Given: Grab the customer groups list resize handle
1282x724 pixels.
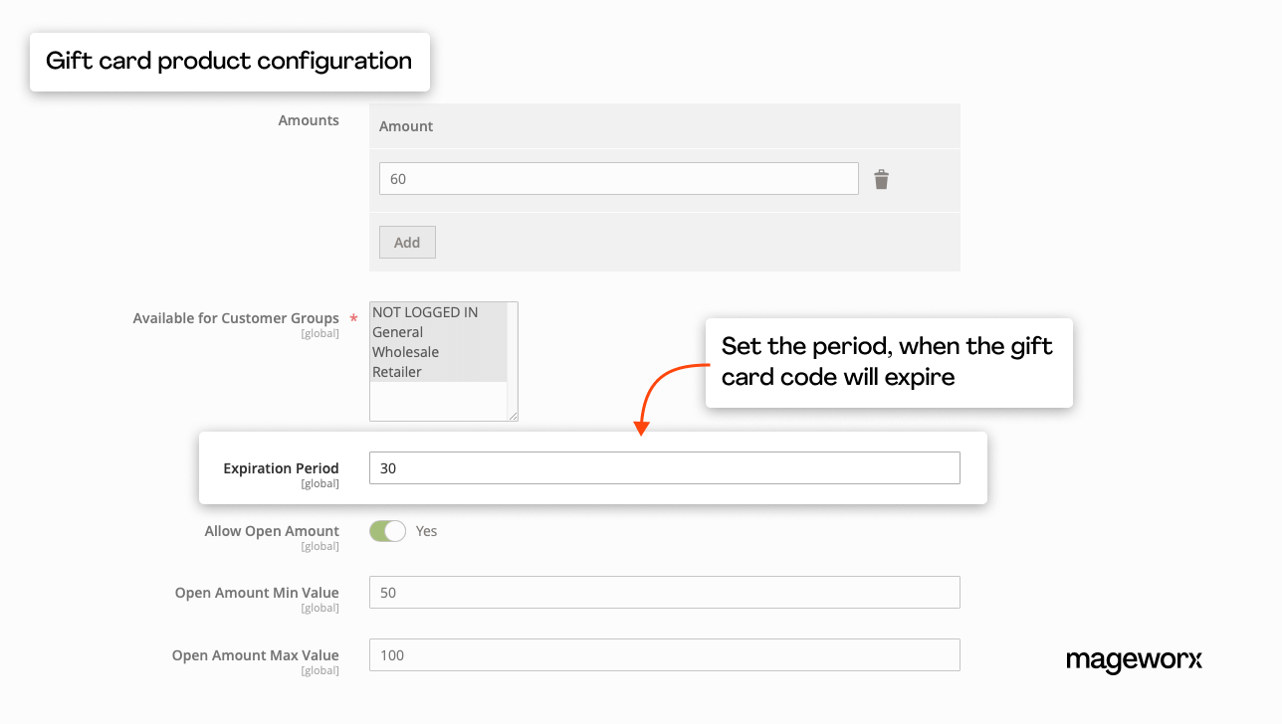Looking at the screenshot, I should [x=512, y=415].
